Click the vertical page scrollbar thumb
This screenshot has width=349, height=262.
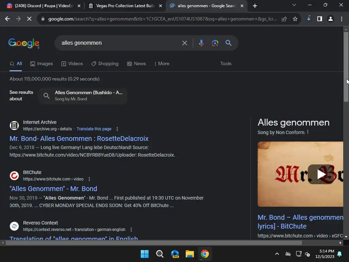346,67
